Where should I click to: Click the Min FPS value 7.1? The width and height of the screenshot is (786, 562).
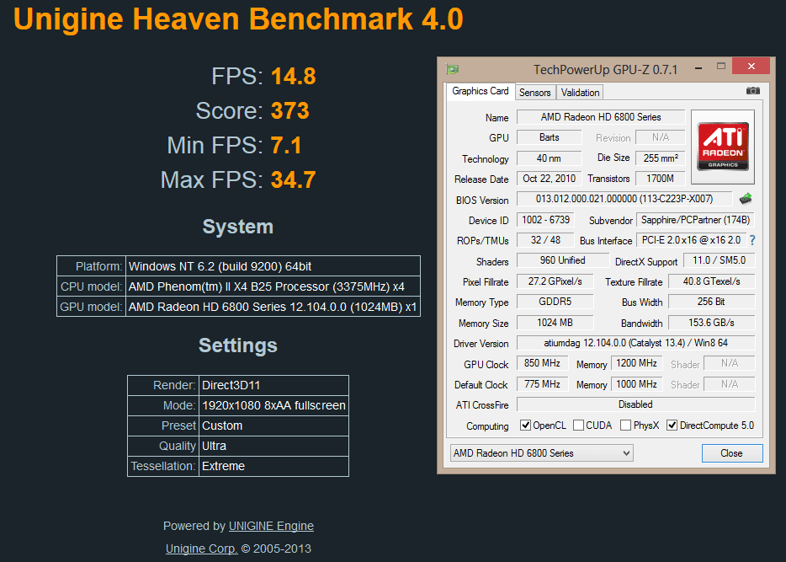[x=286, y=146]
